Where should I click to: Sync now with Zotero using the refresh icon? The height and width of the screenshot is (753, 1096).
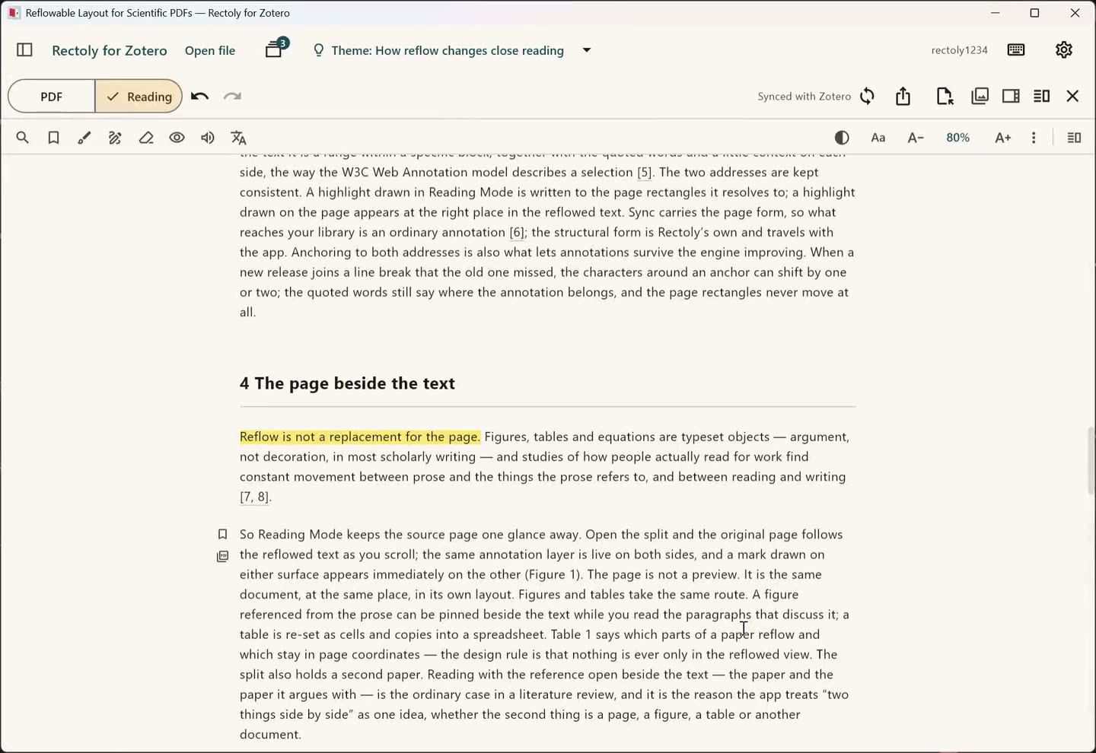[868, 96]
